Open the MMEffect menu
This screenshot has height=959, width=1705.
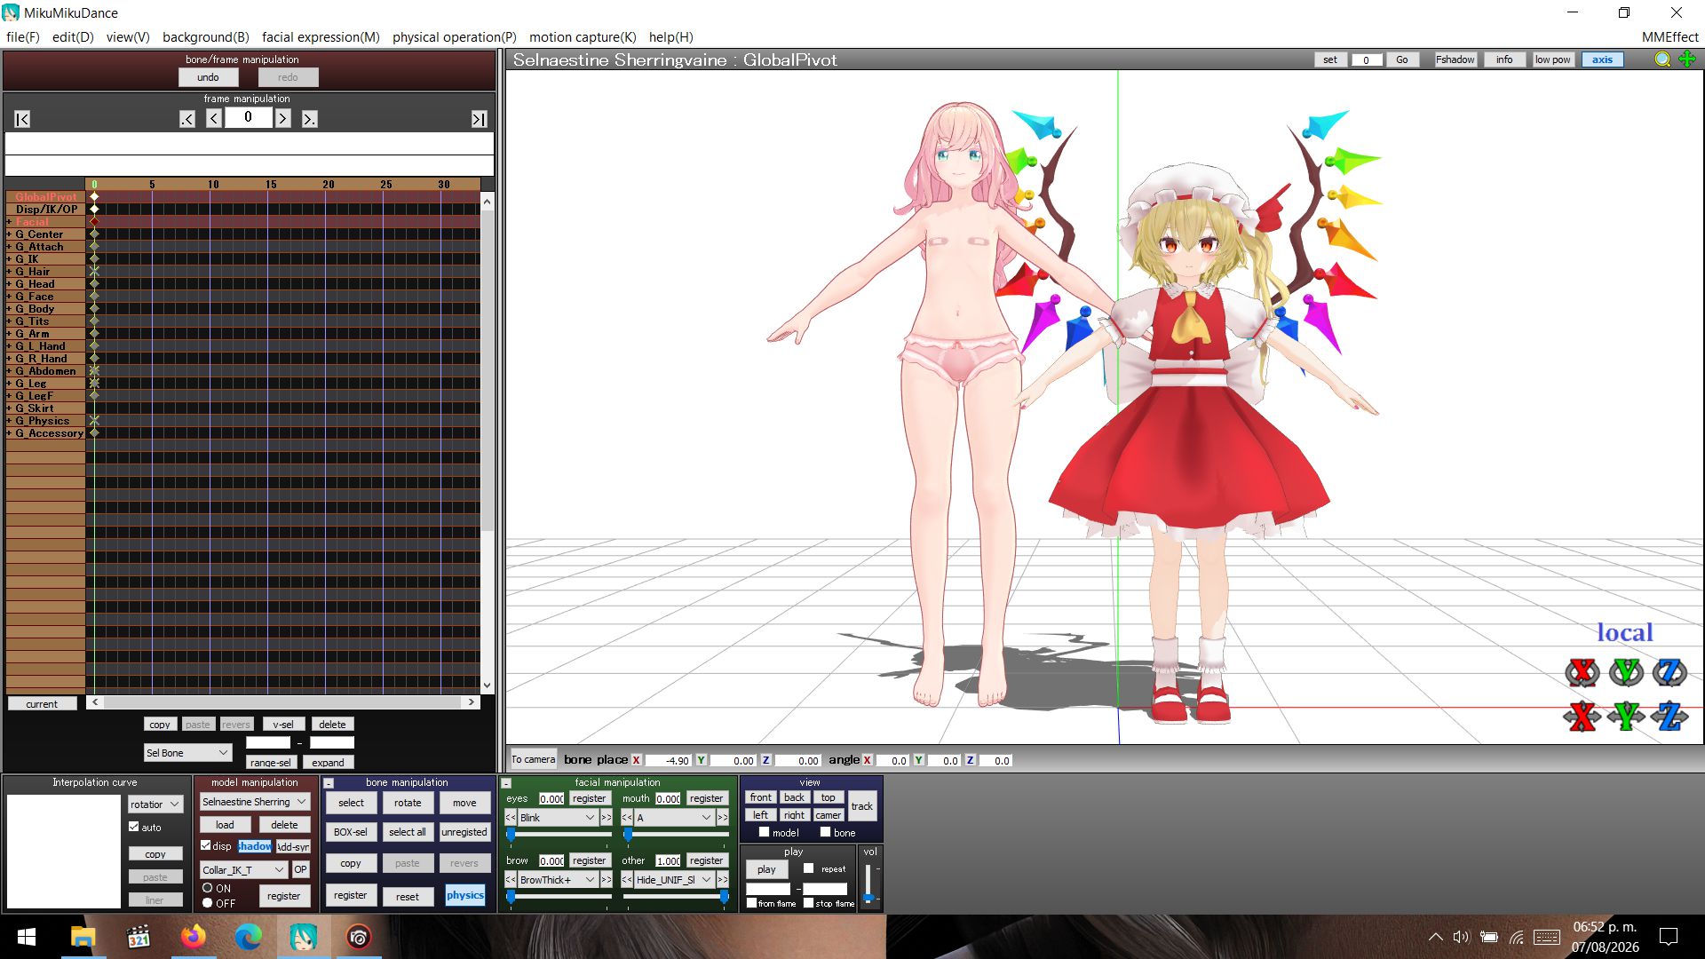pos(1670,36)
